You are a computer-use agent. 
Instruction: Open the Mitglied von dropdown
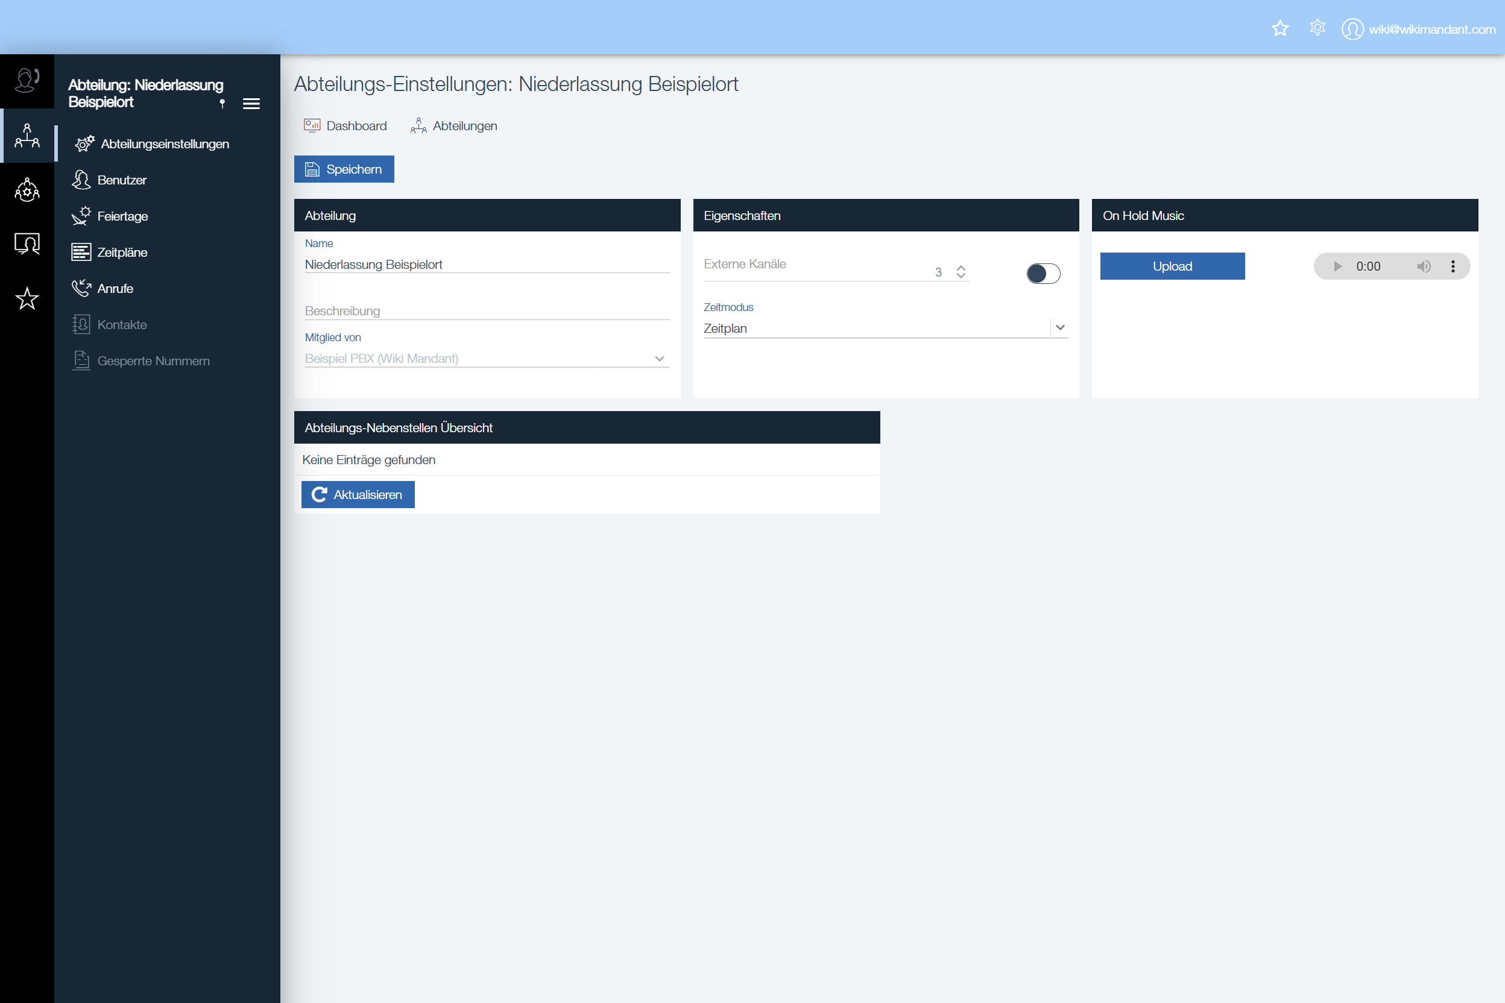coord(659,359)
